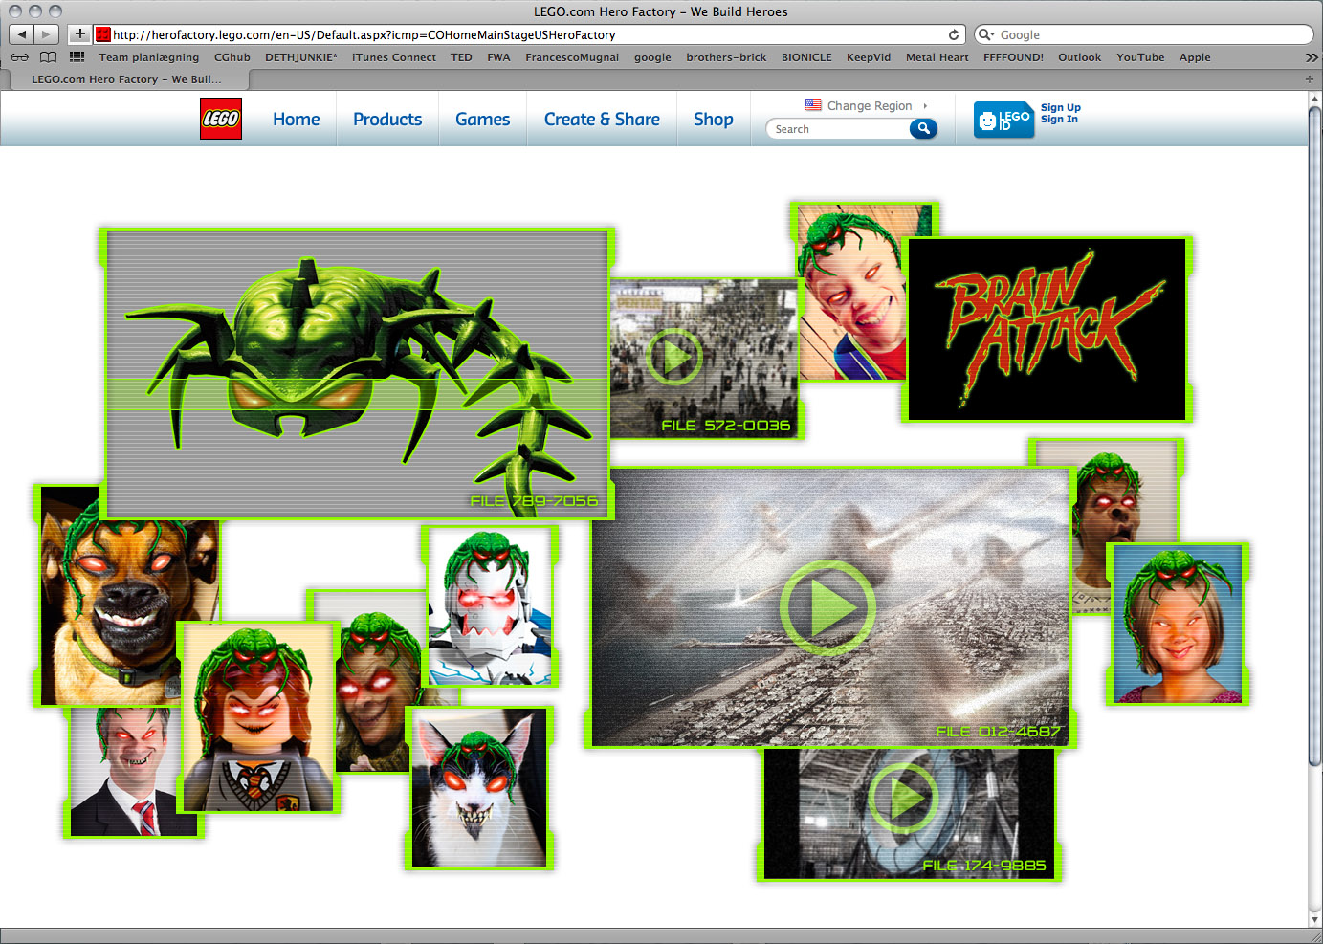Show hidden bookmarks with overflow chevron
This screenshot has height=944, width=1323.
pos(1311,57)
